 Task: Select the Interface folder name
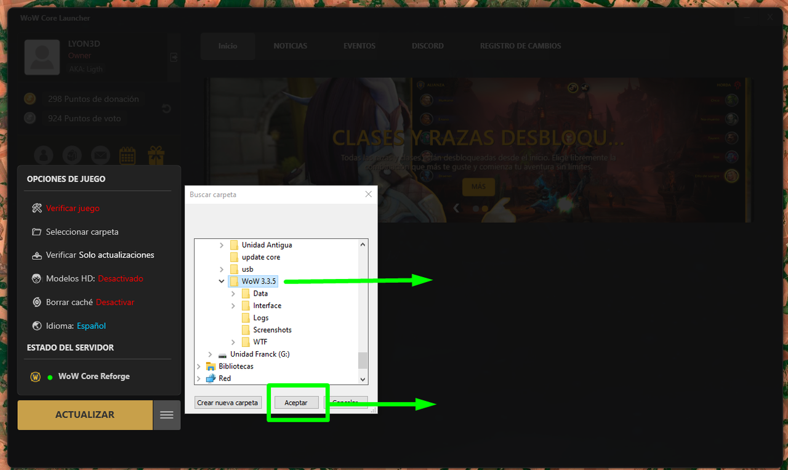coord(267,306)
